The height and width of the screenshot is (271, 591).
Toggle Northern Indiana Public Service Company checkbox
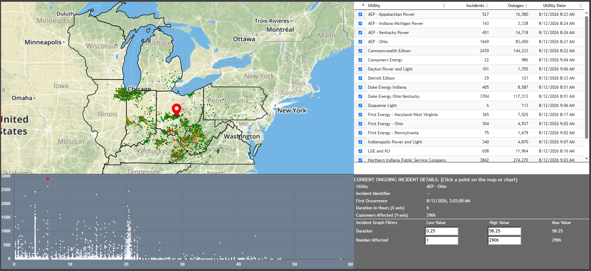(x=360, y=160)
